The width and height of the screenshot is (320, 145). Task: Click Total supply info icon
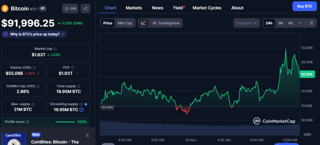(79, 86)
